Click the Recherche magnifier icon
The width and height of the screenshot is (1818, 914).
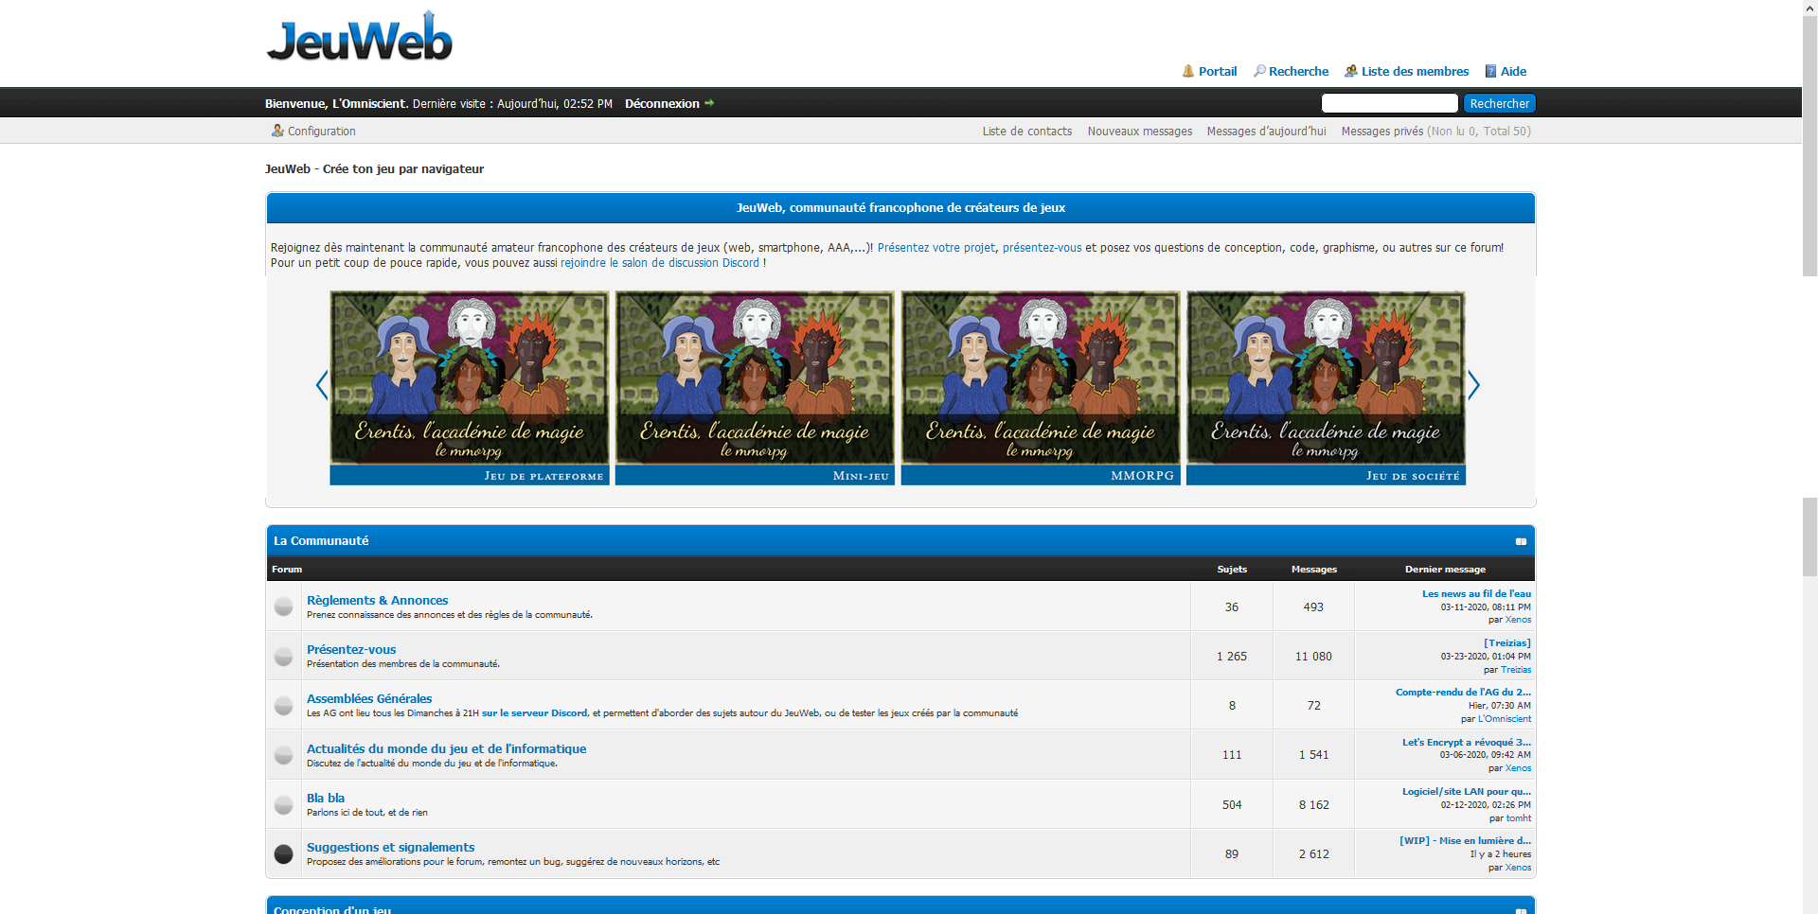pyautogui.click(x=1259, y=71)
